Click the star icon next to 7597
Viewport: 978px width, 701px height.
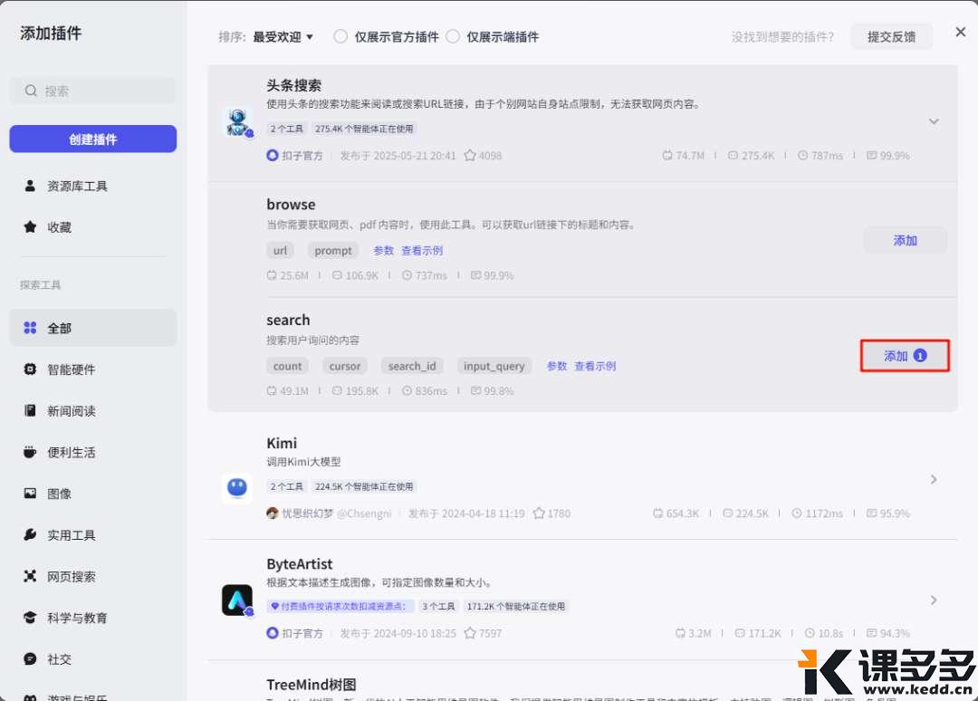(x=470, y=633)
